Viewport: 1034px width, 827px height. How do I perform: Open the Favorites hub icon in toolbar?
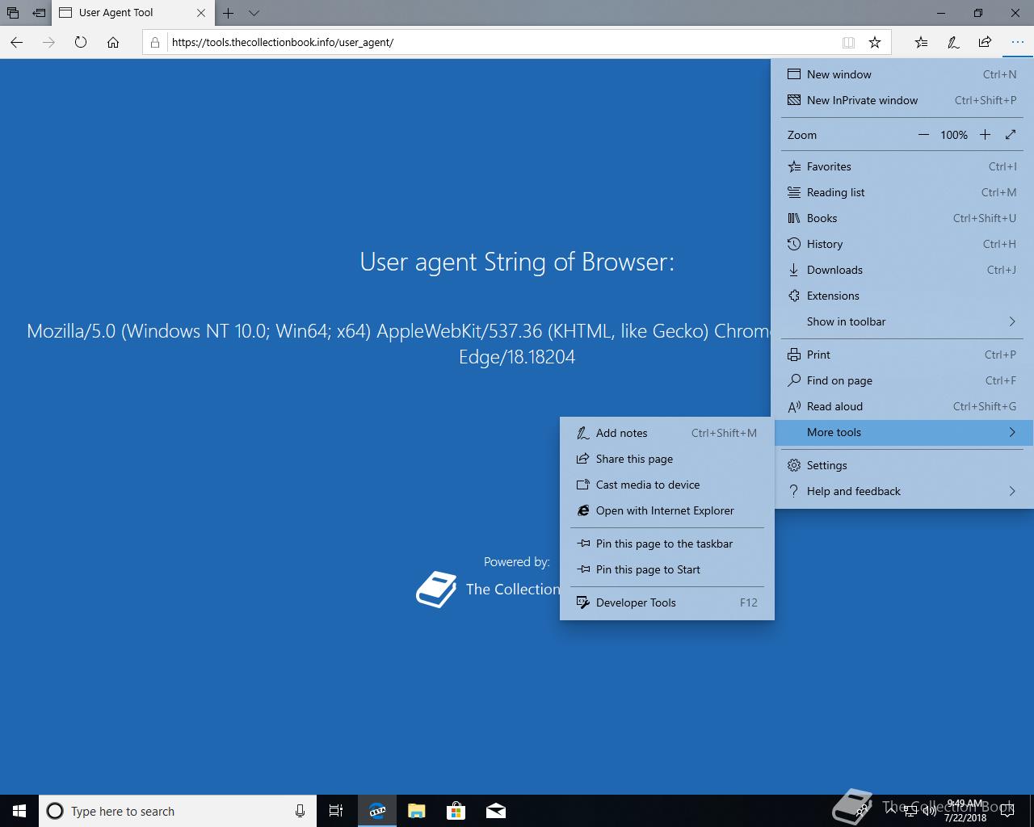click(921, 42)
